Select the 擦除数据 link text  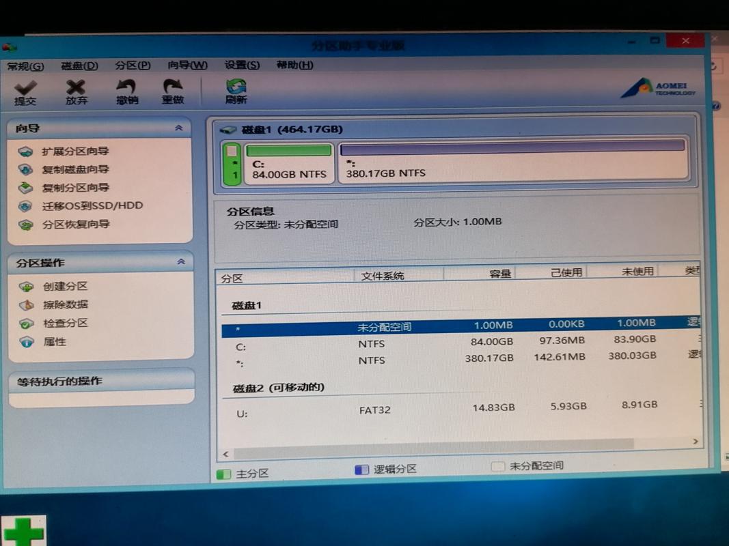(x=65, y=304)
